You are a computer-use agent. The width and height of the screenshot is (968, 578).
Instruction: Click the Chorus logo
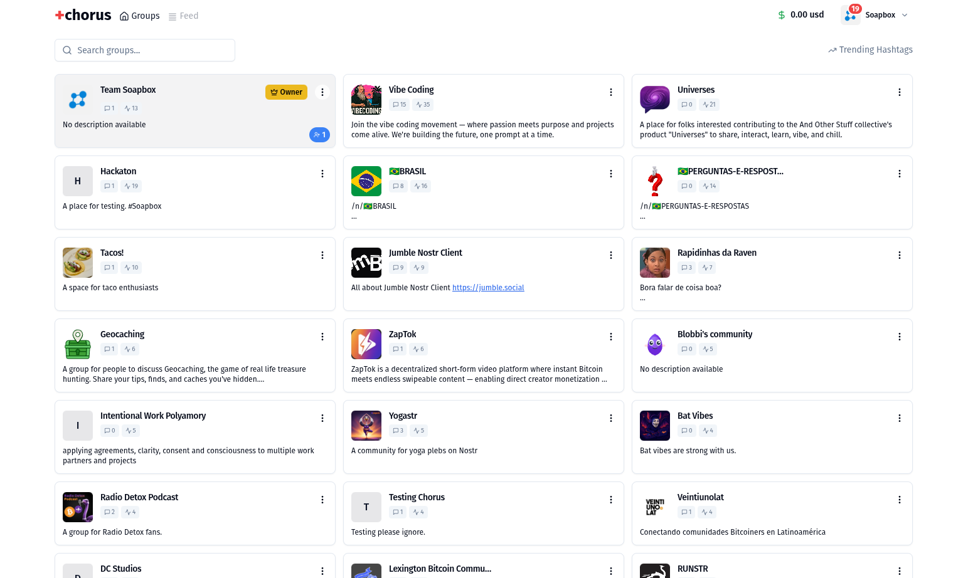click(x=82, y=14)
